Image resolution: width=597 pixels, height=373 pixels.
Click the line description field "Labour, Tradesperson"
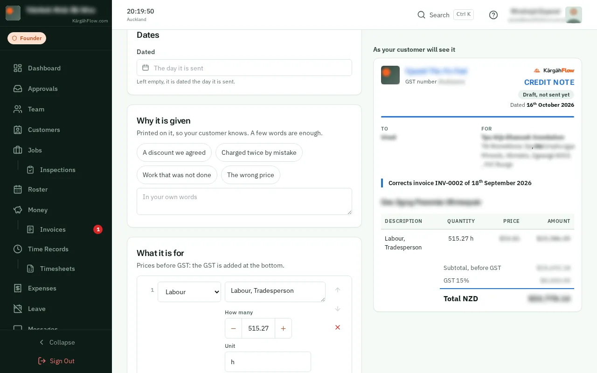coord(275,292)
